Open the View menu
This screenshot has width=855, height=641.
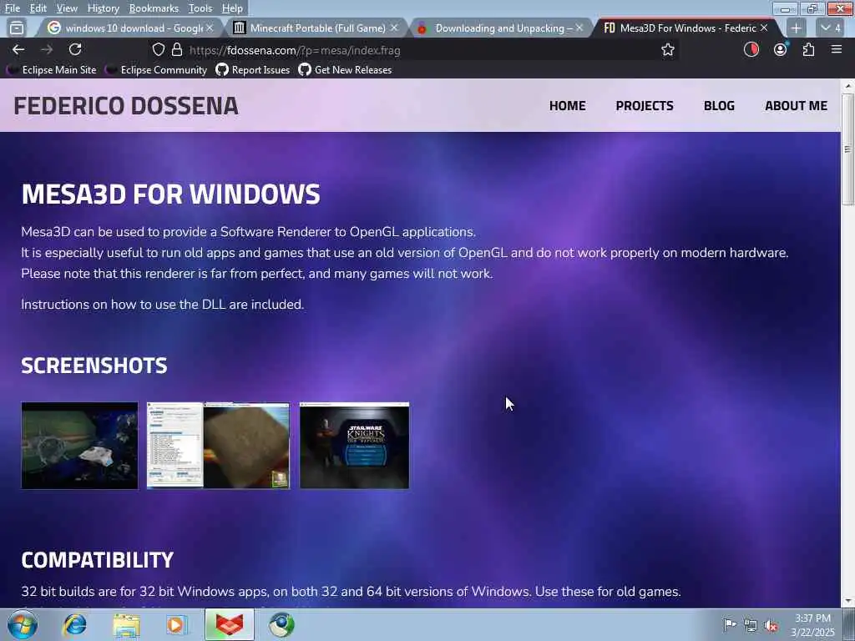tap(67, 8)
